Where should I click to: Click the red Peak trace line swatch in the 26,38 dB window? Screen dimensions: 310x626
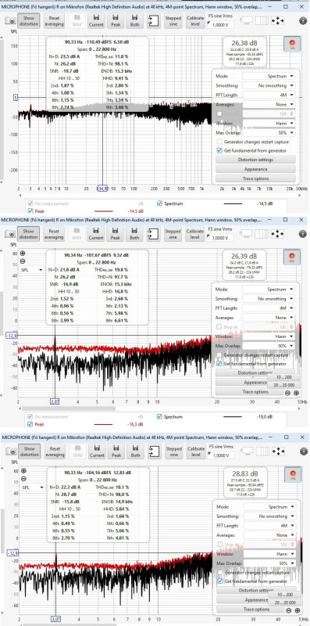coord(104,210)
